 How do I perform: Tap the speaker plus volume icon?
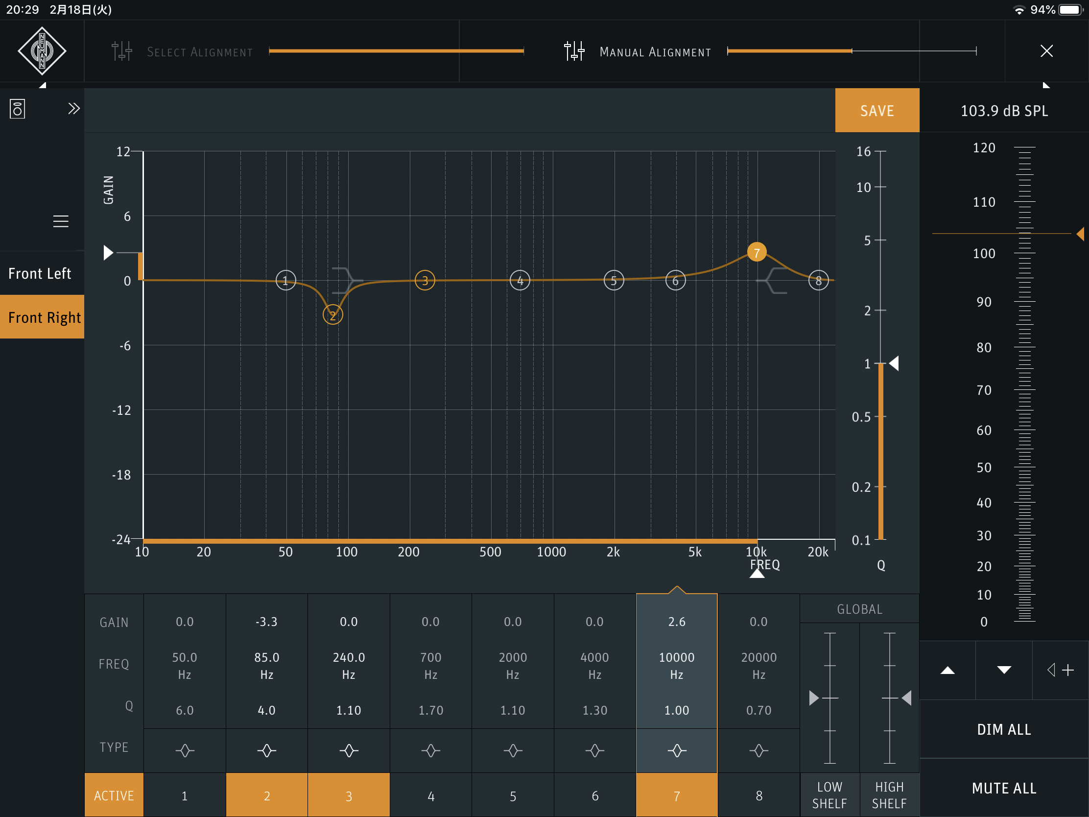1061,670
